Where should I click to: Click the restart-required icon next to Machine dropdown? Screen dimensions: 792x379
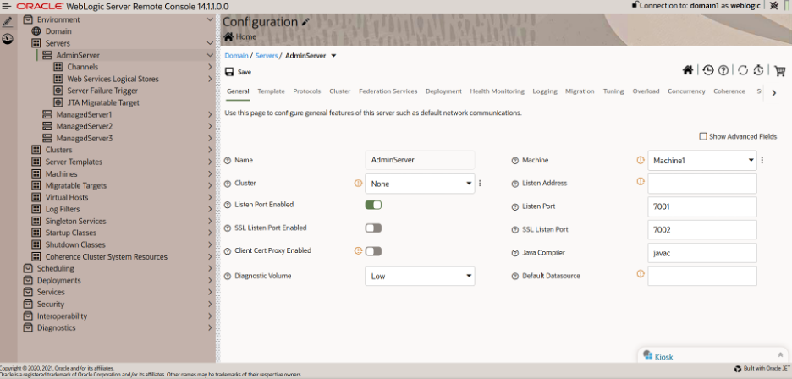(641, 160)
